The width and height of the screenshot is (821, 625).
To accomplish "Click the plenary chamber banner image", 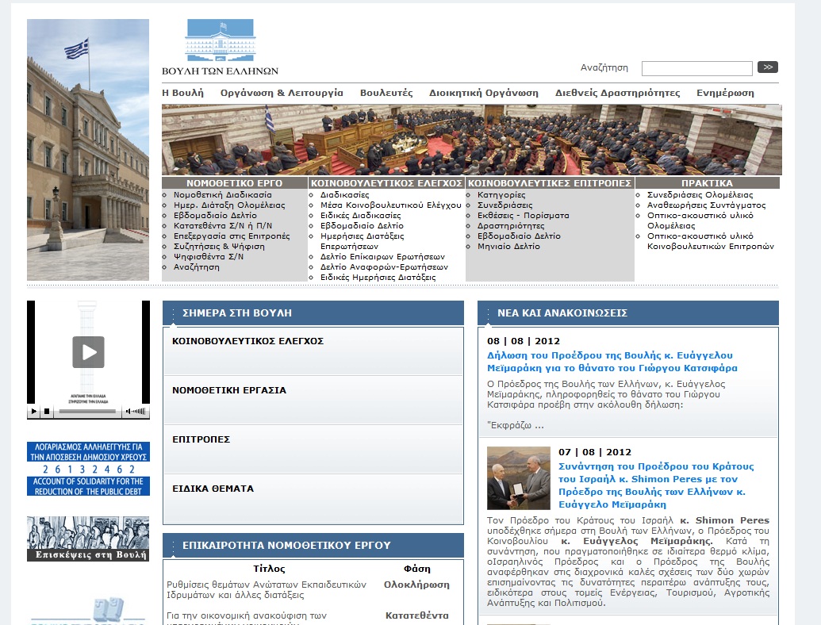I will [x=471, y=140].
